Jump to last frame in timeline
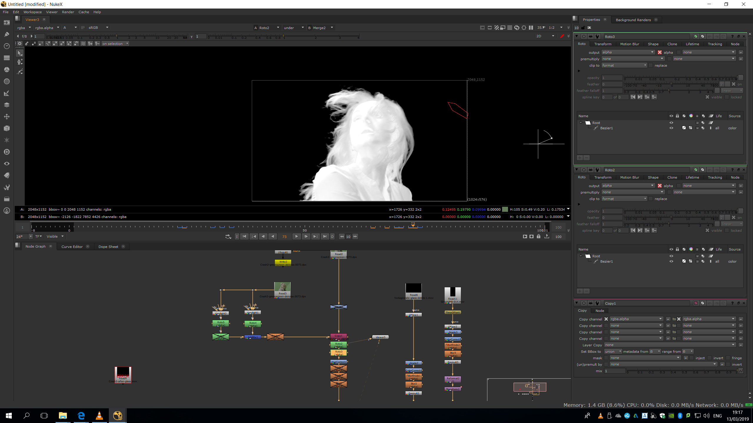Screen dimensions: 753x423 [325, 236]
